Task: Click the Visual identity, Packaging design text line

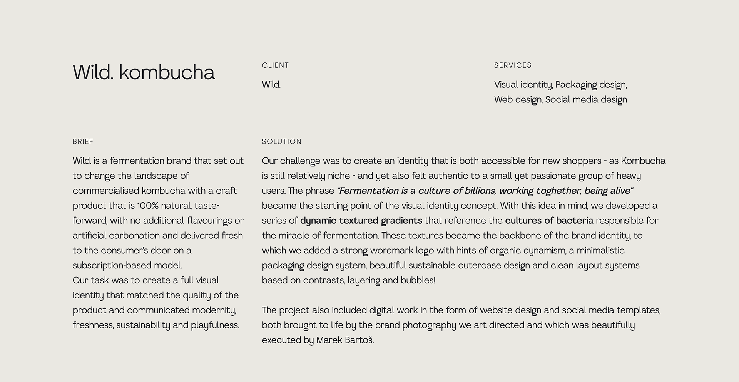Action: 560,85
